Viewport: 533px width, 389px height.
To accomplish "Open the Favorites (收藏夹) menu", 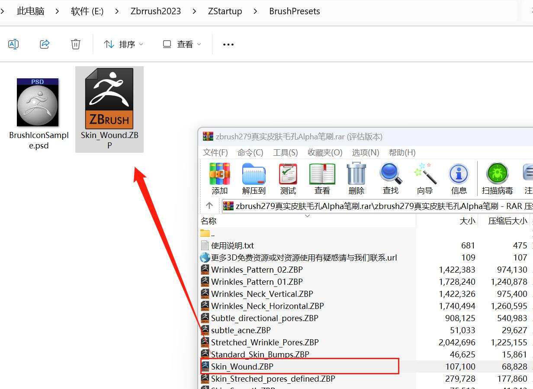I will (324, 152).
